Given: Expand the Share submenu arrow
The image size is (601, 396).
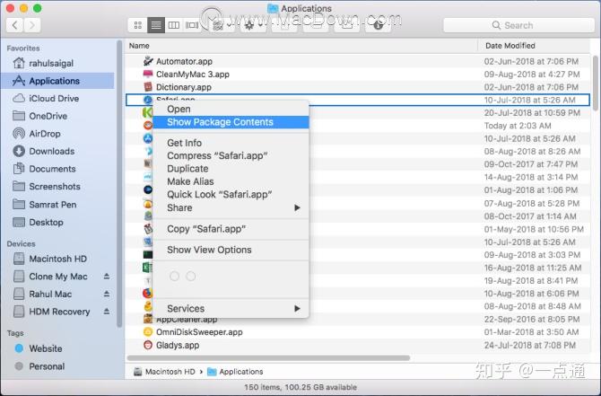Looking at the screenshot, I should pyautogui.click(x=297, y=207).
